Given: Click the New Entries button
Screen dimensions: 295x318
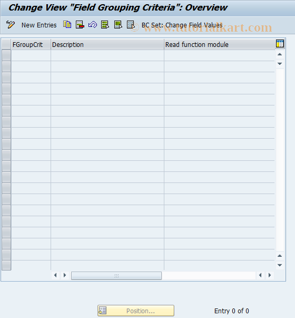Looking at the screenshot, I should coord(39,25).
